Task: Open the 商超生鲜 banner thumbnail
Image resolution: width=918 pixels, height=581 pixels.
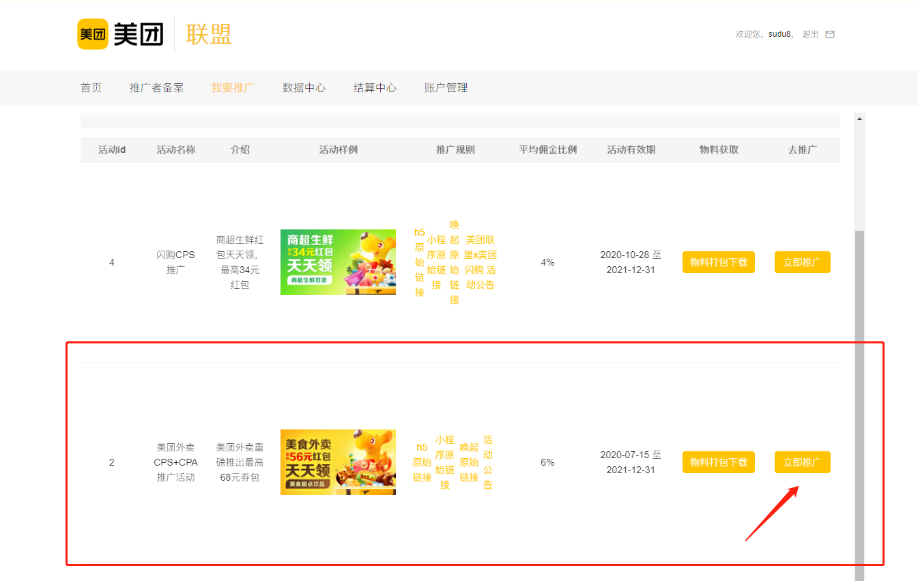Action: [x=338, y=262]
